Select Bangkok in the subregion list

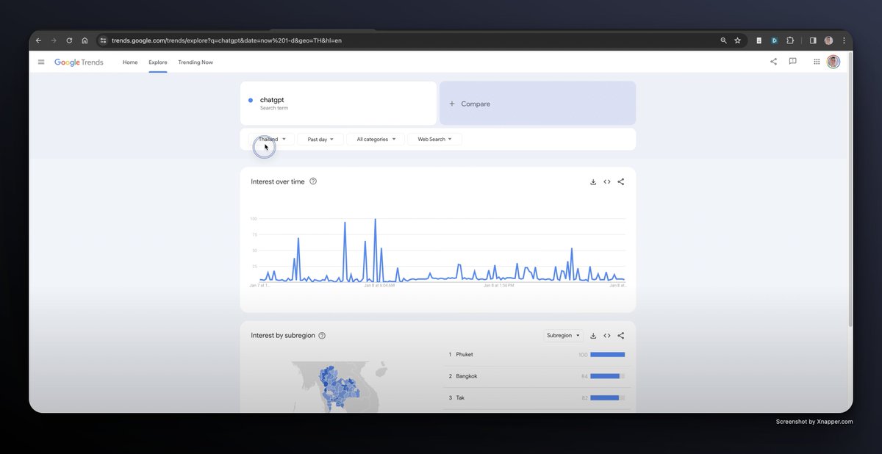coord(537,376)
